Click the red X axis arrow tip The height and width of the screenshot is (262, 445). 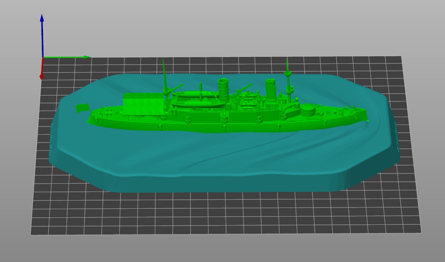[x=41, y=76]
